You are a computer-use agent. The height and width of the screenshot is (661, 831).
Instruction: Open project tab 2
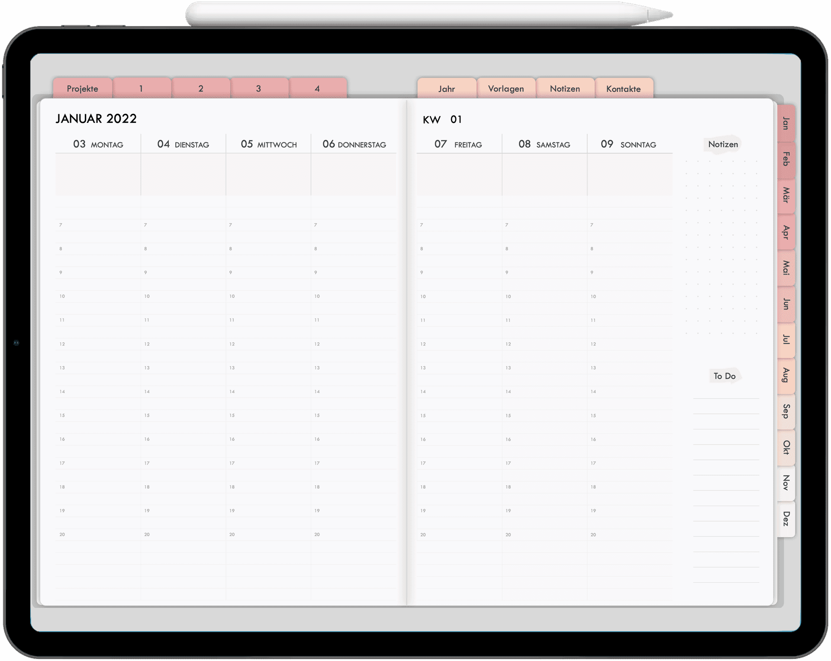201,88
